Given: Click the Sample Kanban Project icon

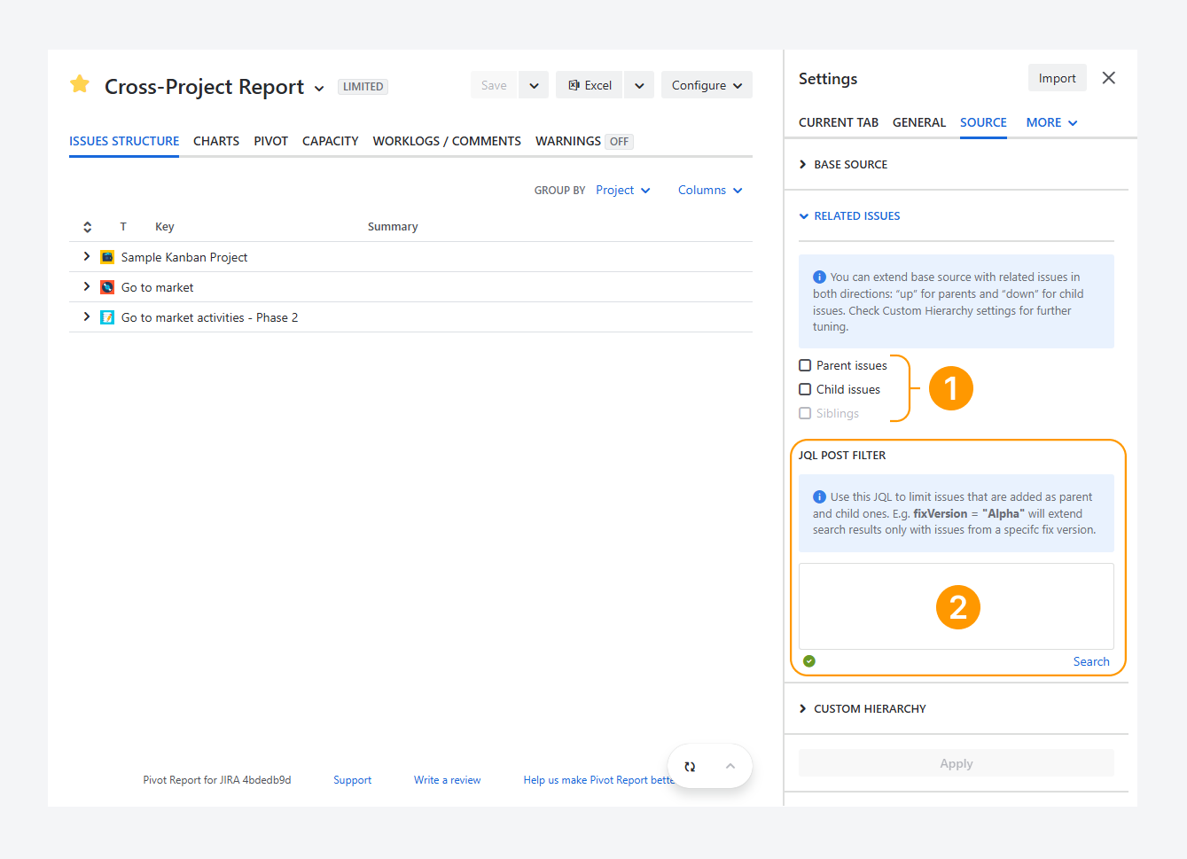Looking at the screenshot, I should pos(107,257).
